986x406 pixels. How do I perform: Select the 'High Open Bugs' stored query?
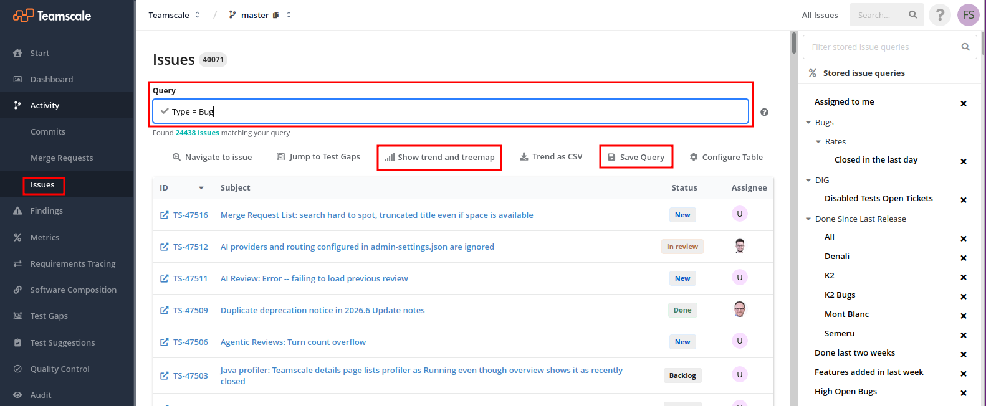pos(845,391)
